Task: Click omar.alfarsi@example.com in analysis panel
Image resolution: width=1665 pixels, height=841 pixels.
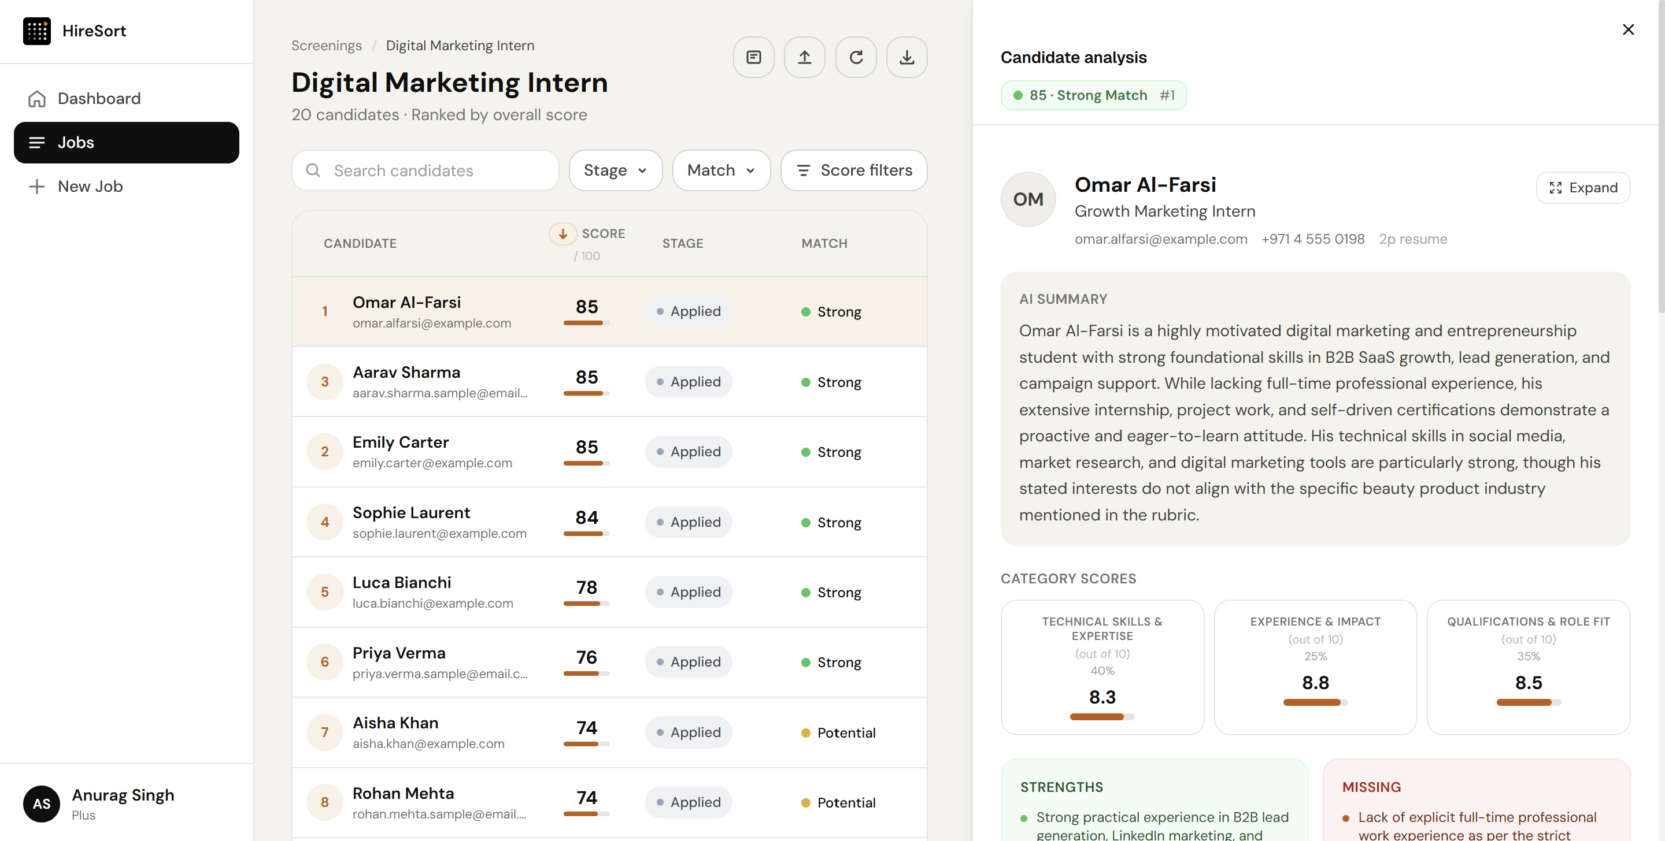Action: pyautogui.click(x=1160, y=240)
